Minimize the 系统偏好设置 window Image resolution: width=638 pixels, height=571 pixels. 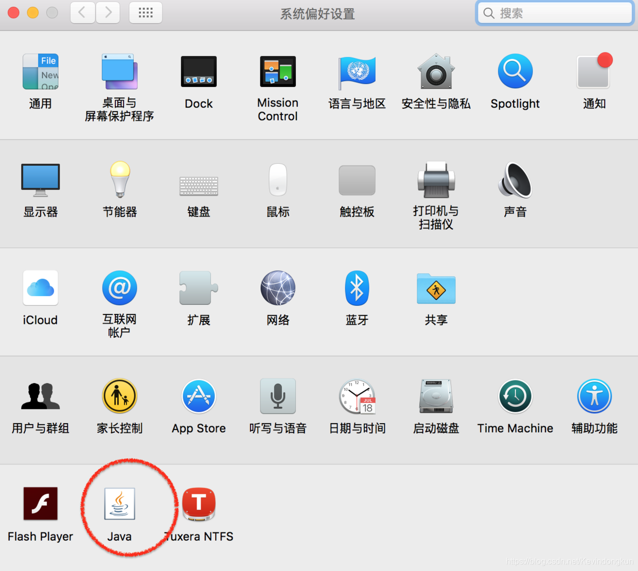(33, 12)
